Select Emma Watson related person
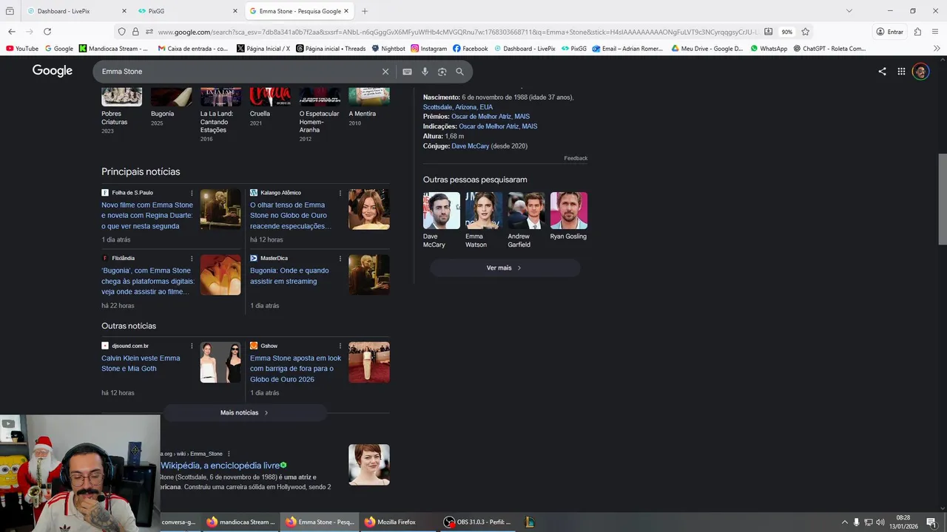The image size is (947, 532). coord(484,220)
